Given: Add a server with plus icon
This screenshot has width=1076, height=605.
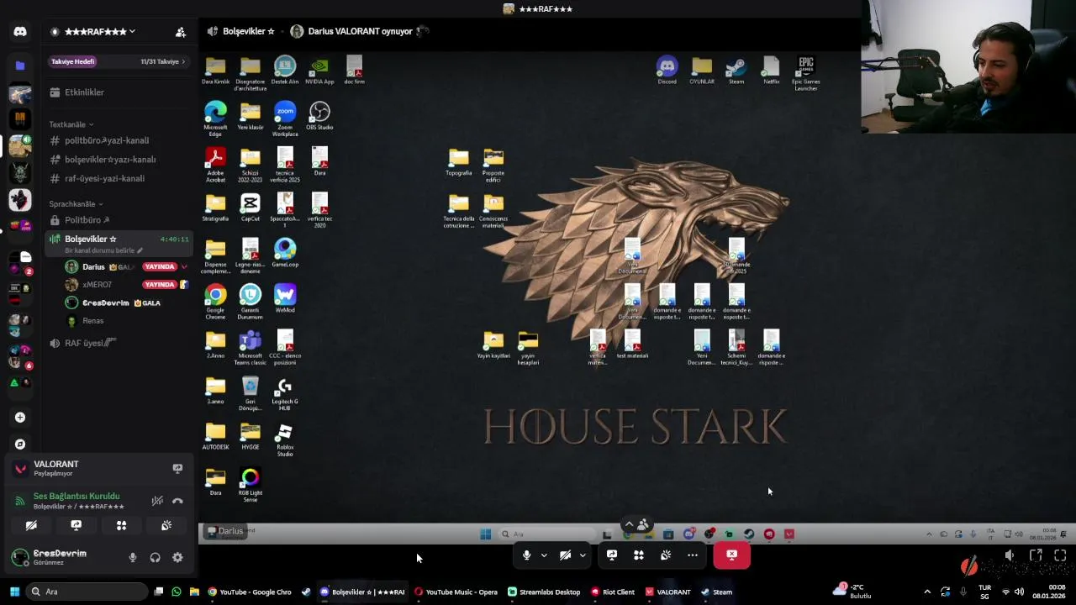Looking at the screenshot, I should [20, 417].
